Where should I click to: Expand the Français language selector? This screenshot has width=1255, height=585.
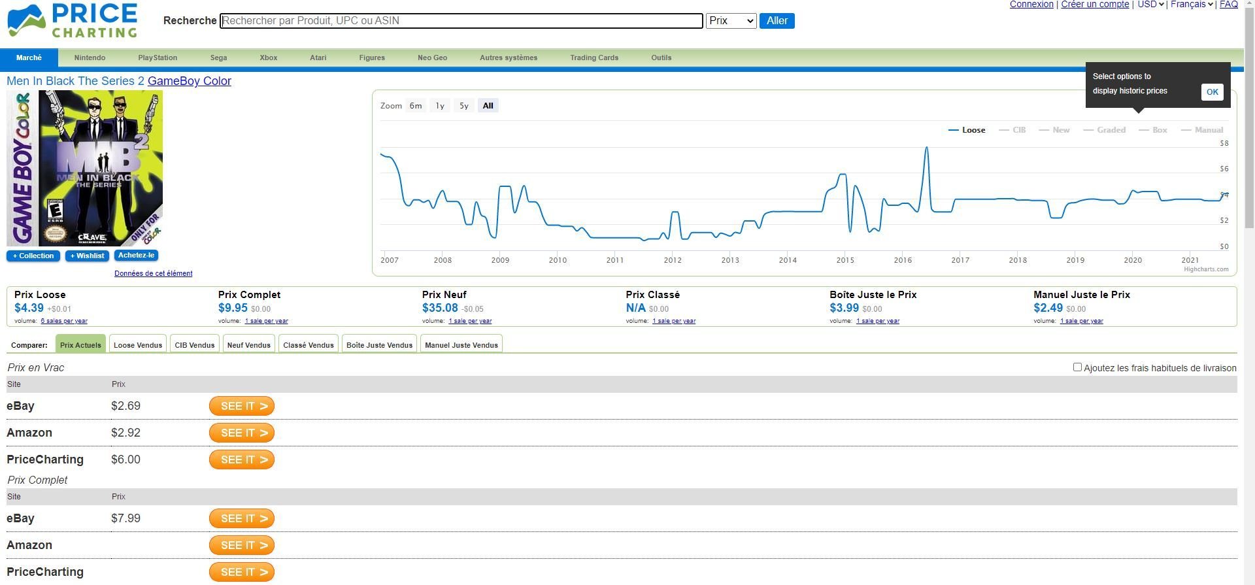(1191, 5)
